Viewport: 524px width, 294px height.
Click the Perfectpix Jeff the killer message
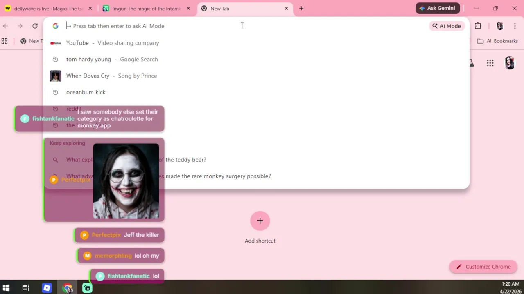[x=120, y=235]
